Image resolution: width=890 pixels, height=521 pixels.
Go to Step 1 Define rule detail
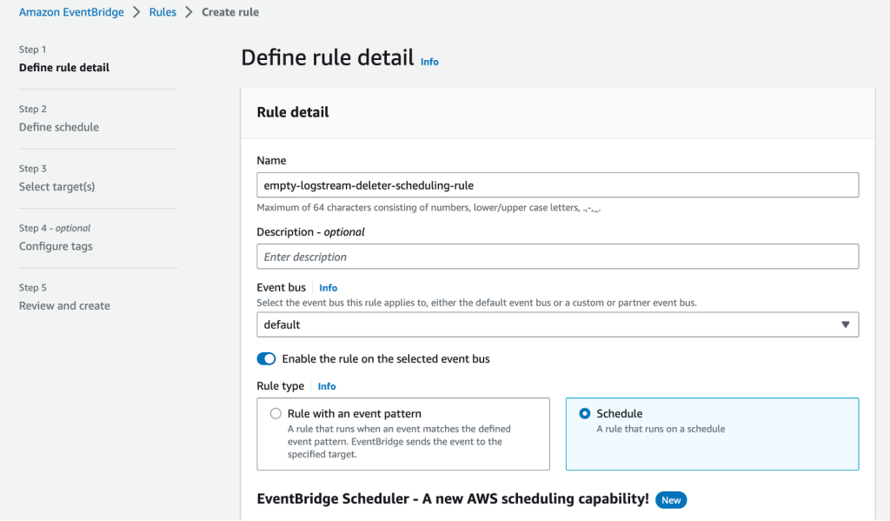[x=64, y=68]
